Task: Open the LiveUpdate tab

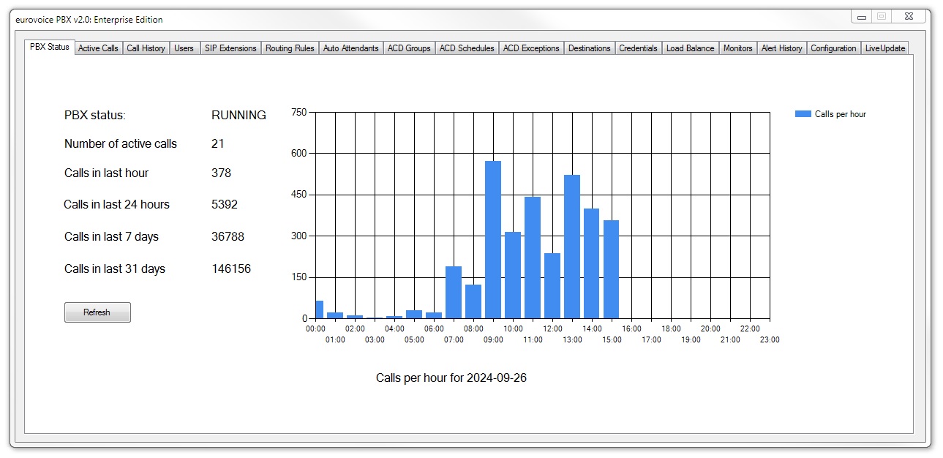Action: 884,48
